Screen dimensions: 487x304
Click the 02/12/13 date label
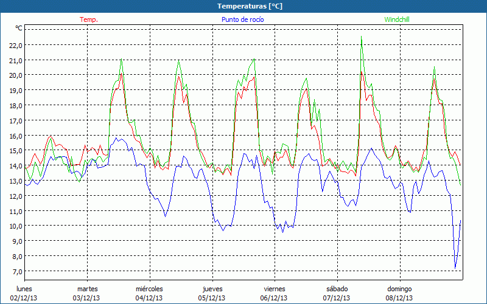tap(24, 298)
